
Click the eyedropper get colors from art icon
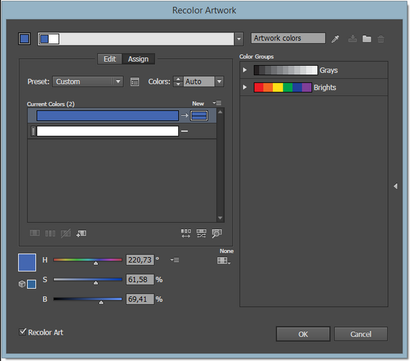(335, 39)
